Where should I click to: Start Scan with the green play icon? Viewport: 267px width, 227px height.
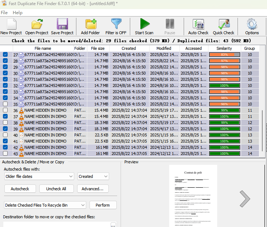pos(144,24)
